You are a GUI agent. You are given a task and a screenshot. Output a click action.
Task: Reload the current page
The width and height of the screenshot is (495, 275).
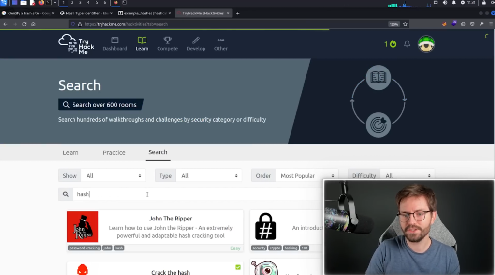24,24
